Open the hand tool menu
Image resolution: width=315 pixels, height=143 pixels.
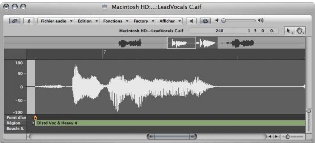[300, 31]
